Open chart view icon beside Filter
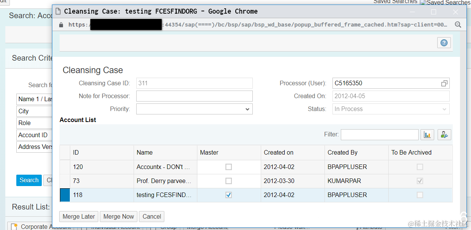 [x=427, y=135]
